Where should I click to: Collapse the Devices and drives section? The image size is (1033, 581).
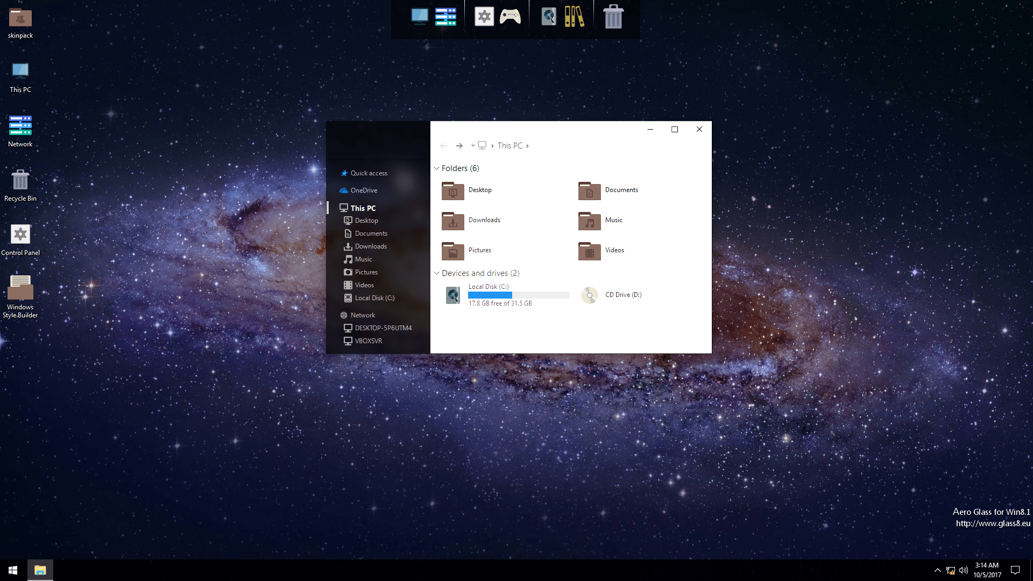coord(436,273)
